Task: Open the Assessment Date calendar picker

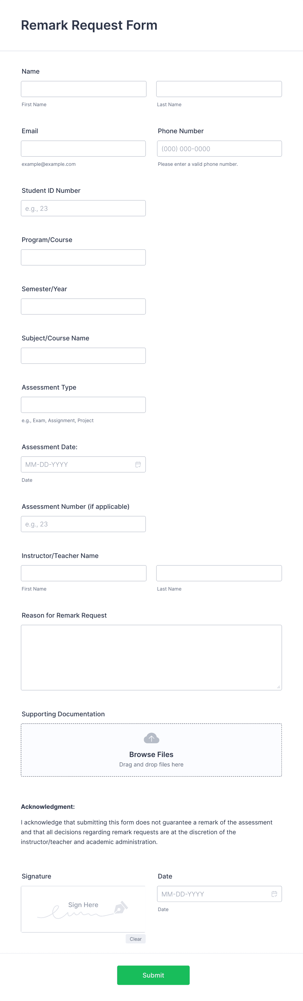Action: 138,464
